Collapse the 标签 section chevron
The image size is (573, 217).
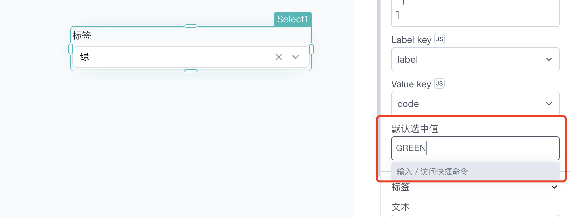[x=554, y=187]
